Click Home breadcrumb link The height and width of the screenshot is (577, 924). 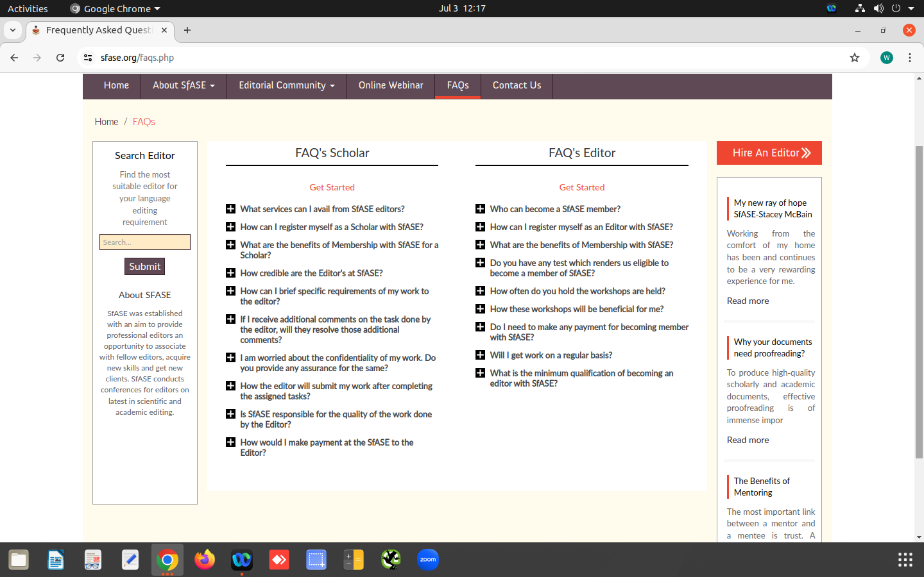(x=107, y=122)
